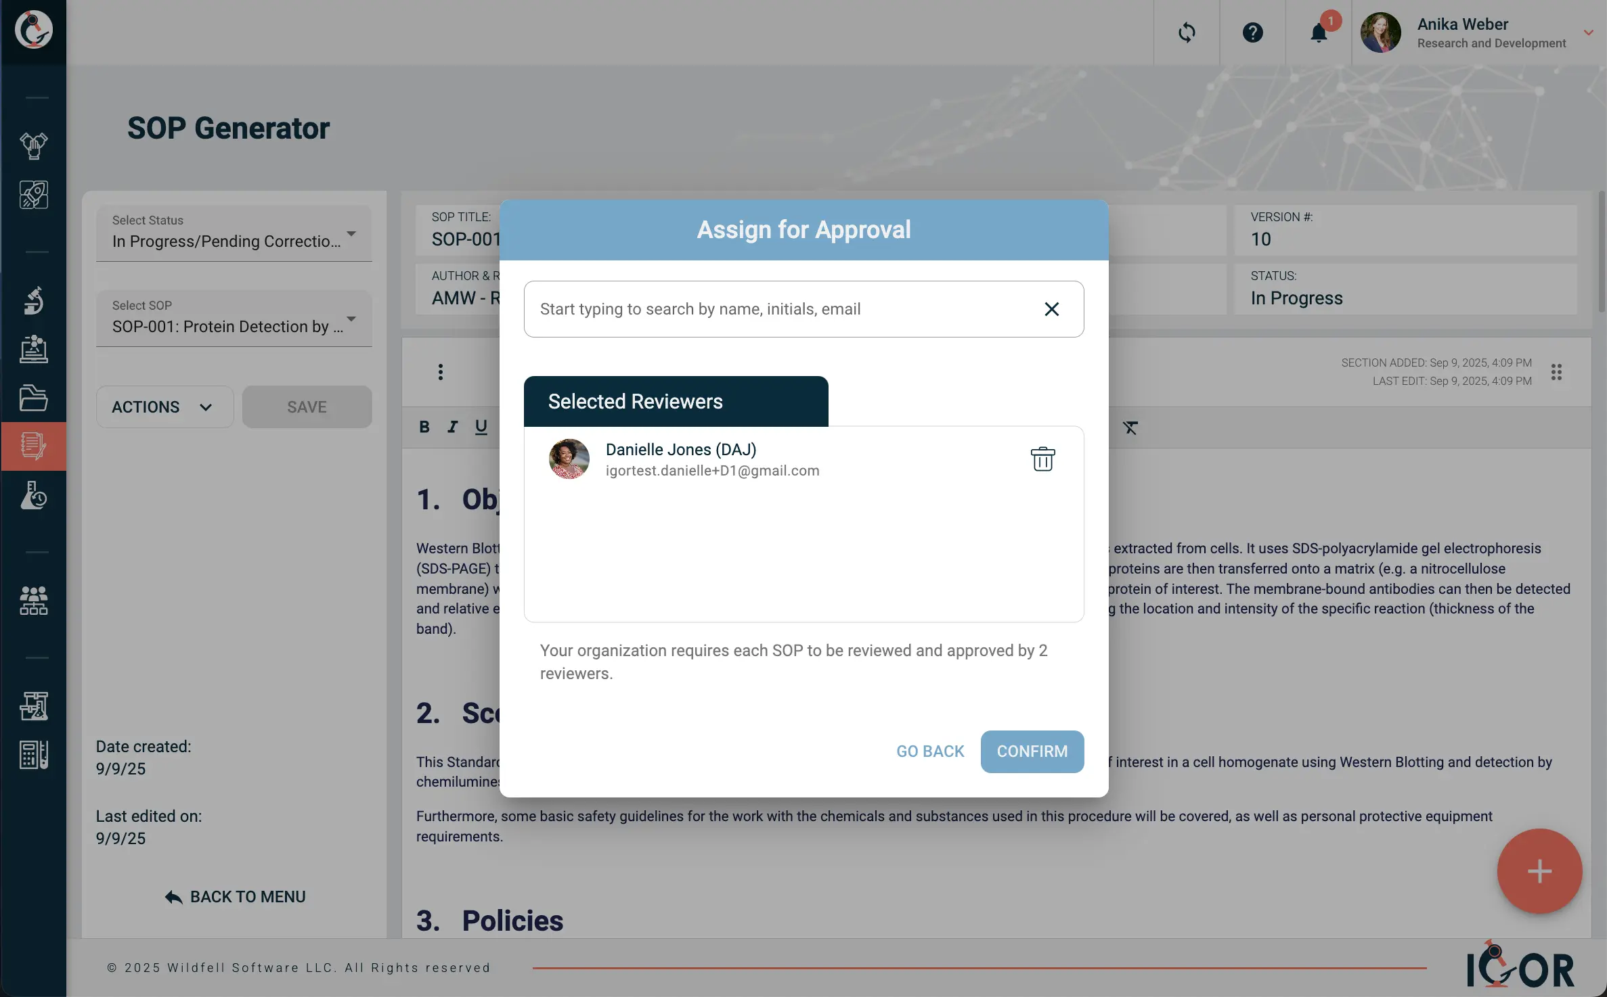Viewport: 1607px width, 997px height.
Task: Select the rocket launch icon in sidebar
Action: [33, 195]
